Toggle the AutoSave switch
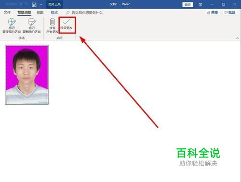This screenshot has height=182, width=241. (23, 4)
